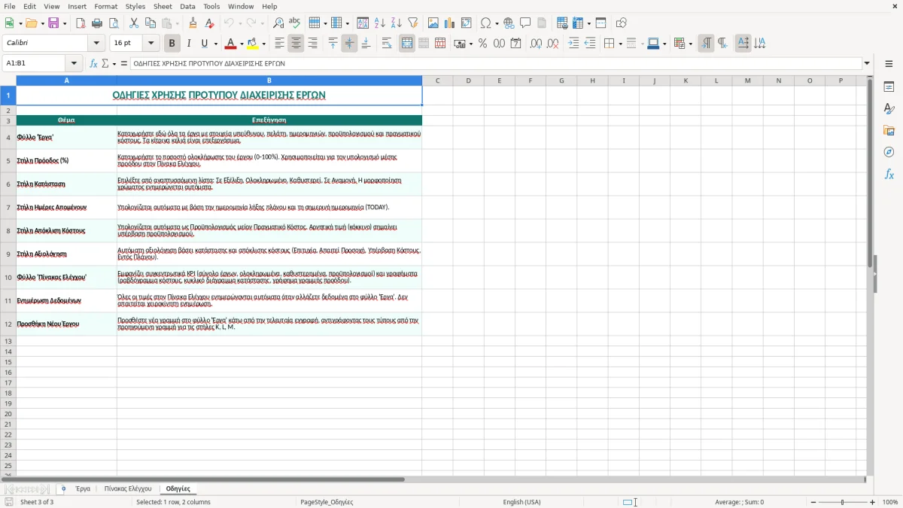Insert a chart using the chart icon
This screenshot has width=903, height=508.
pyautogui.click(x=449, y=23)
